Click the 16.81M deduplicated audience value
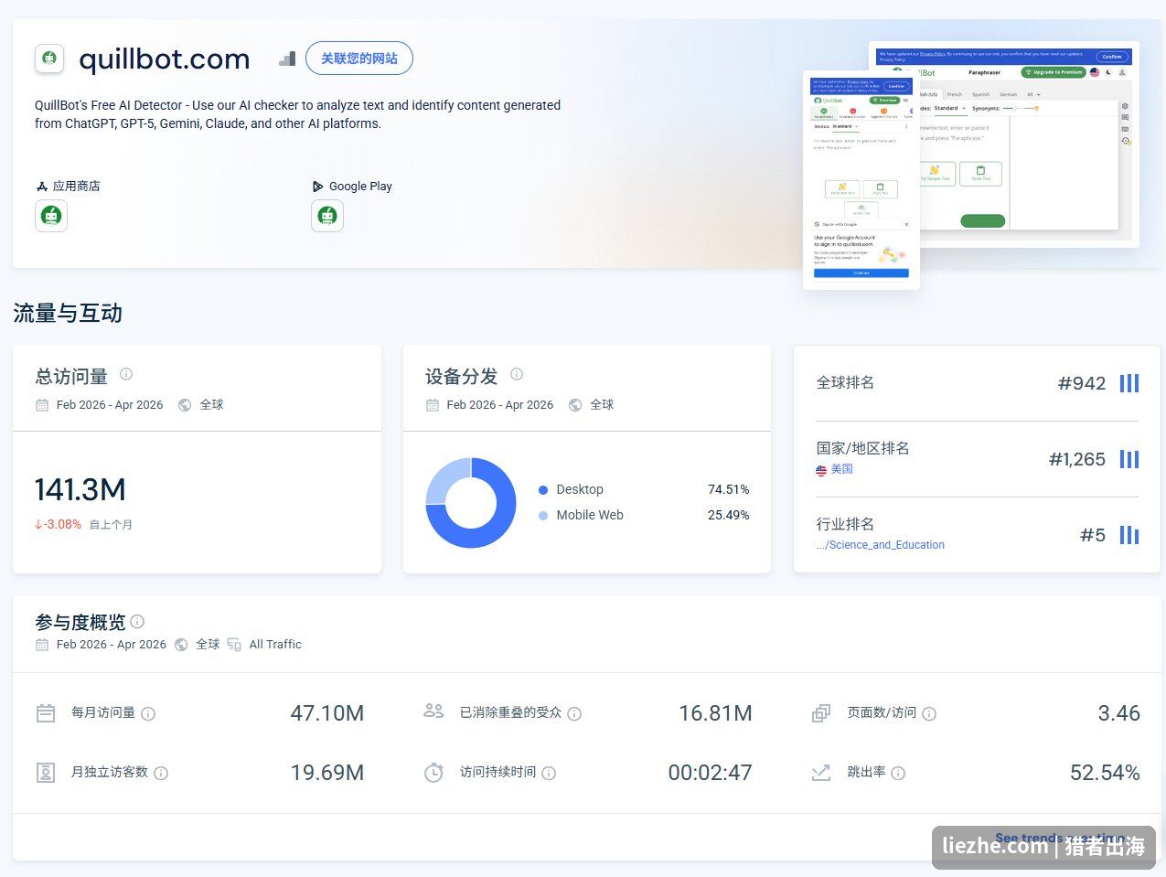1166x877 pixels. [x=715, y=713]
